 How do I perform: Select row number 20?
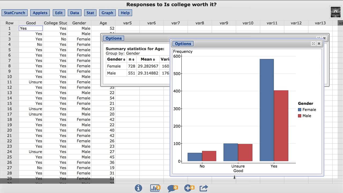coord(9,130)
